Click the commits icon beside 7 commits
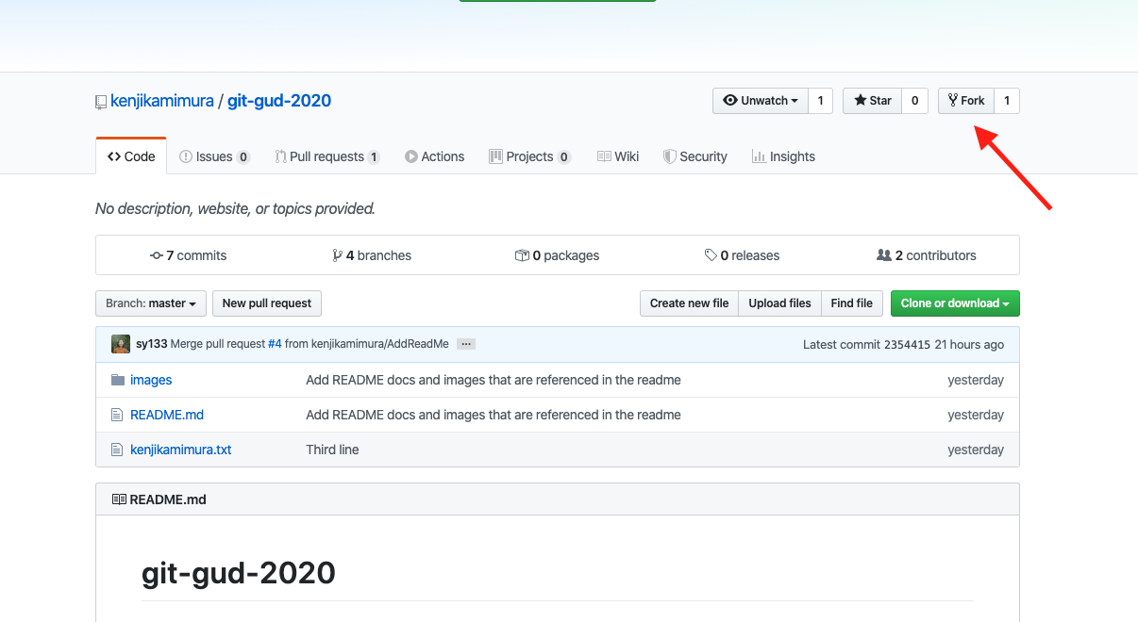 coord(157,255)
